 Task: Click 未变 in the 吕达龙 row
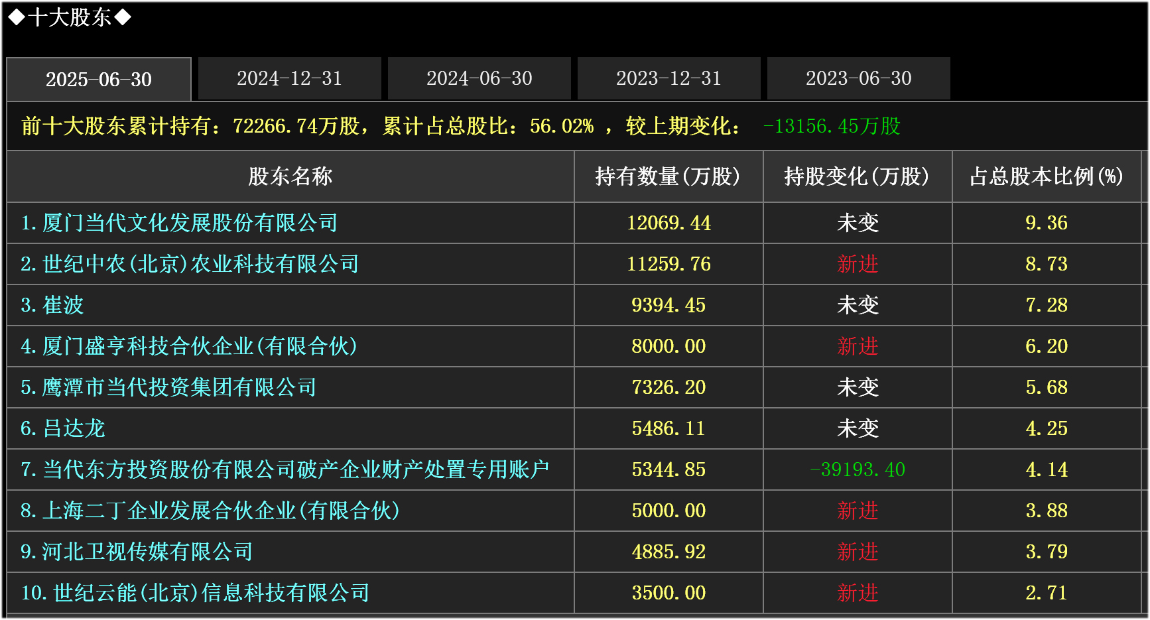858,428
